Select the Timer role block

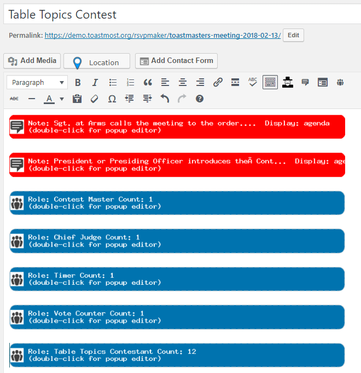point(177,279)
